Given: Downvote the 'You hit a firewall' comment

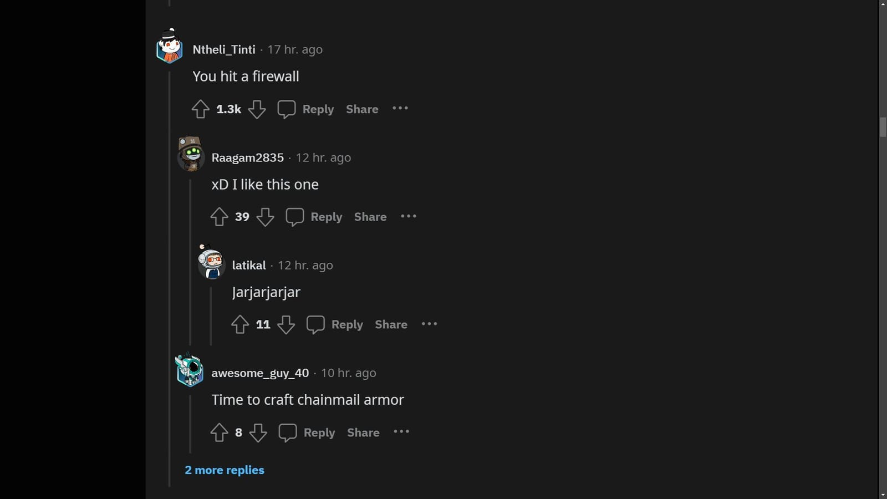Looking at the screenshot, I should (257, 109).
